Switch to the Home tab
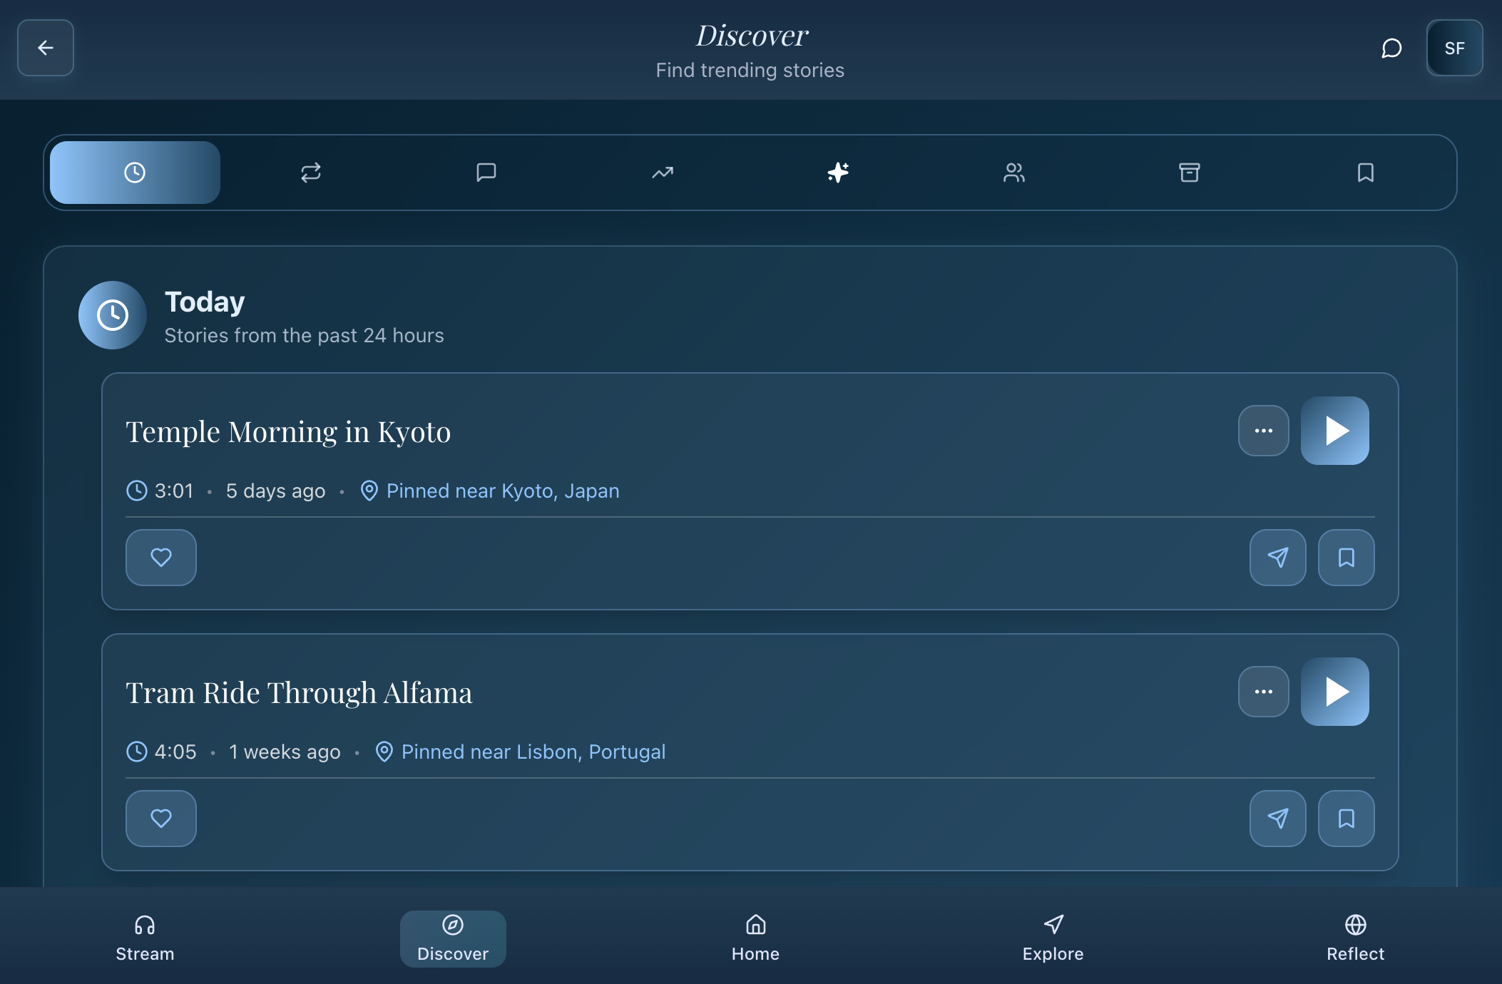Viewport: 1502px width, 984px height. [755, 938]
